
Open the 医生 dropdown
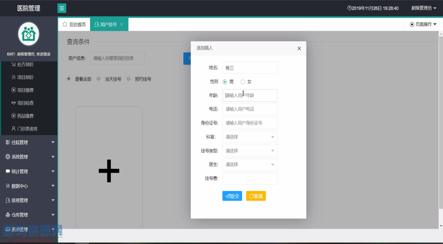[x=250, y=165]
